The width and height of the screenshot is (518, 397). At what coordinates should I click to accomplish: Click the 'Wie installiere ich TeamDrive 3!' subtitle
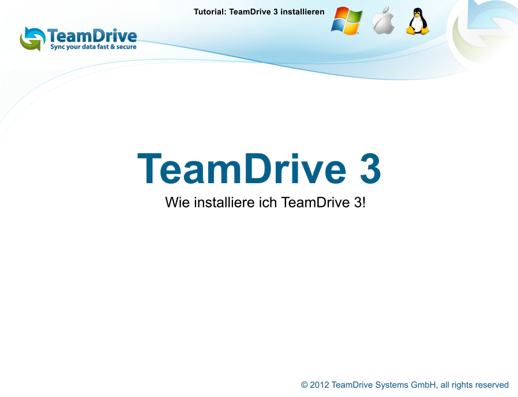coord(265,202)
